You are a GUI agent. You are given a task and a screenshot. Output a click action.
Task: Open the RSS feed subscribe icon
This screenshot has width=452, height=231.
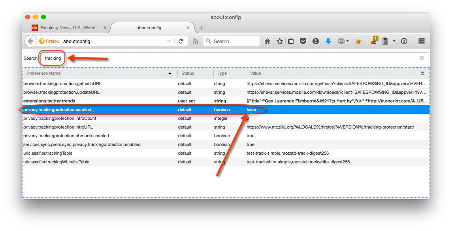196,41
